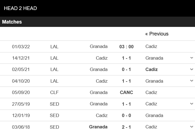Click CLF competition label

(x=54, y=92)
